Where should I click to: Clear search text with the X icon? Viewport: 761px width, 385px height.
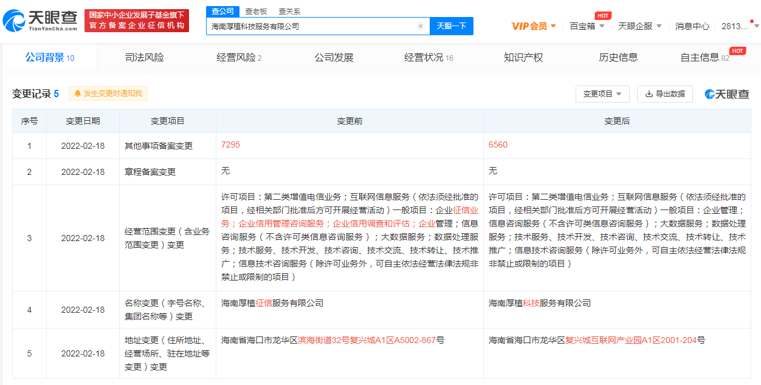420,26
